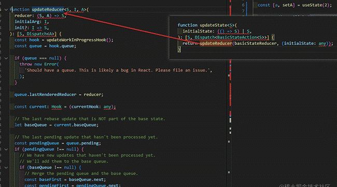The image size is (337, 187).
Task: Click the updateReducer call in the popup
Action: click(216, 43)
